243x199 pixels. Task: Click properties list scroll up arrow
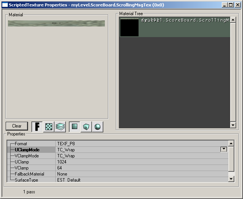tap(231, 143)
